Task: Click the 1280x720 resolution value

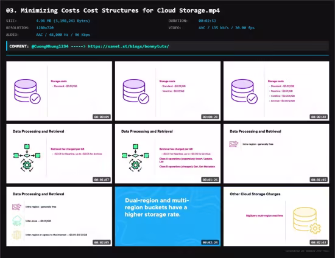Action: pos(45,28)
